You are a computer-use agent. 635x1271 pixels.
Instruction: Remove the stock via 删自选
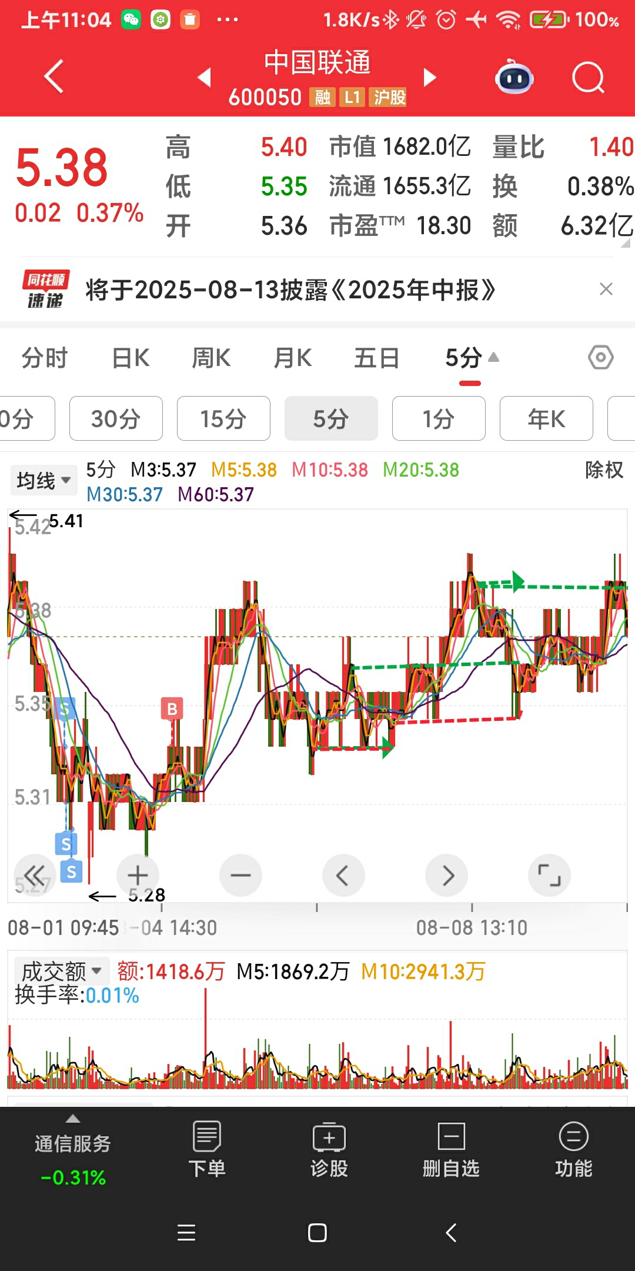tap(451, 1150)
